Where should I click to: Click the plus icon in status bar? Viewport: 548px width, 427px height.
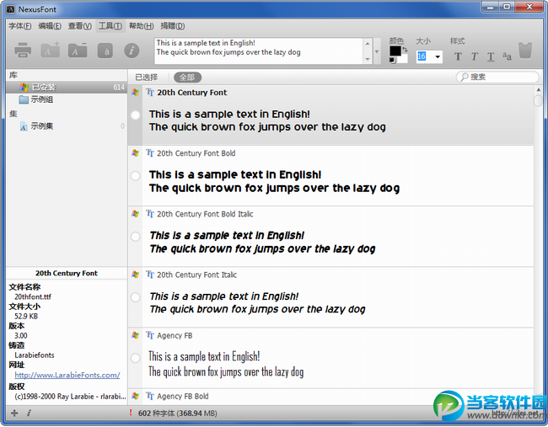pos(14,413)
